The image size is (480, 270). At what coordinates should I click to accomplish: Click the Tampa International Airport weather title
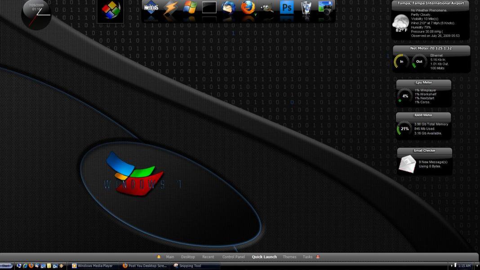pyautogui.click(x=431, y=3)
